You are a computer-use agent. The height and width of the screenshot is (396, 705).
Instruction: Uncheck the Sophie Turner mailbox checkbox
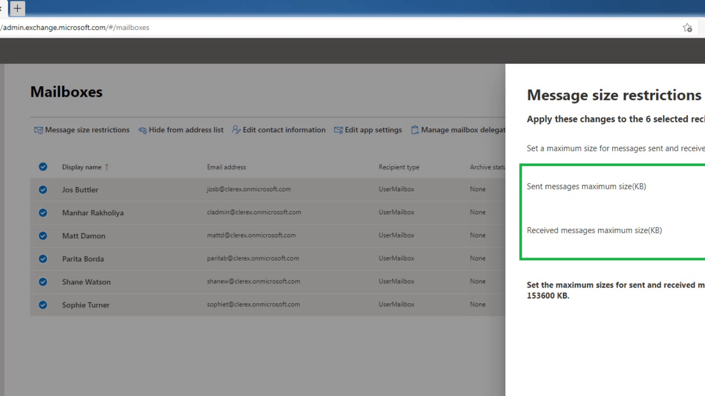click(43, 304)
